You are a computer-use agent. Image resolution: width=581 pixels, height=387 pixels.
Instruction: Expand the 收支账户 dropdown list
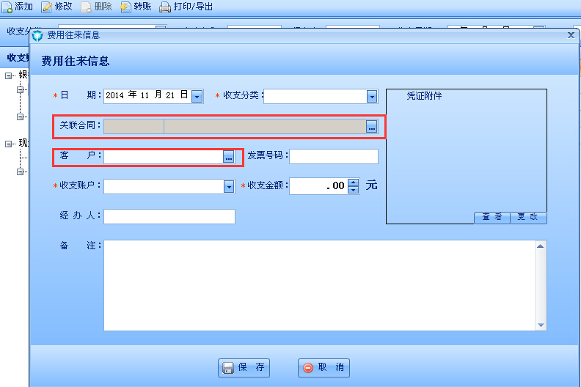(228, 187)
